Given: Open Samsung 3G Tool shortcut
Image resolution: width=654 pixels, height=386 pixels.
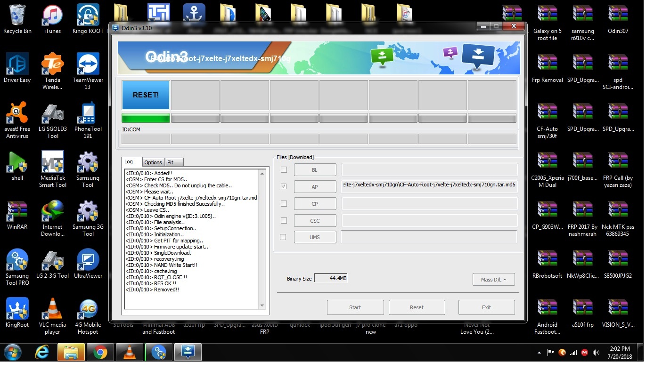Looking at the screenshot, I should (88, 218).
